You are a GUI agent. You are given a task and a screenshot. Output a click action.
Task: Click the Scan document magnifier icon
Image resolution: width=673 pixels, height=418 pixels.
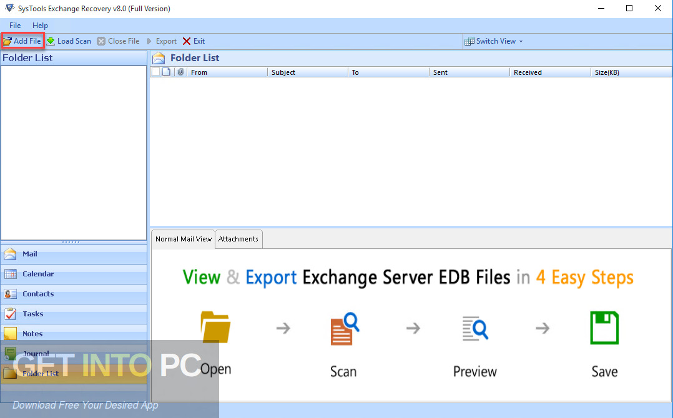[345, 329]
